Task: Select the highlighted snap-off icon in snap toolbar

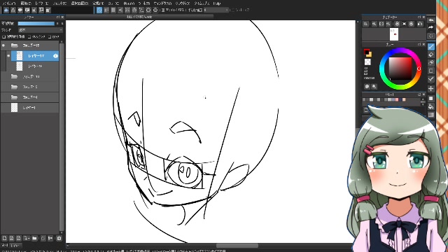Action: pyautogui.click(x=99, y=10)
